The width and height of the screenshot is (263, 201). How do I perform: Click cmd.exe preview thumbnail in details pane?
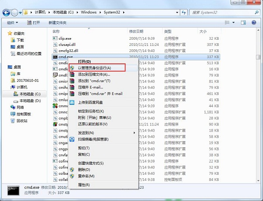[x=14, y=191]
